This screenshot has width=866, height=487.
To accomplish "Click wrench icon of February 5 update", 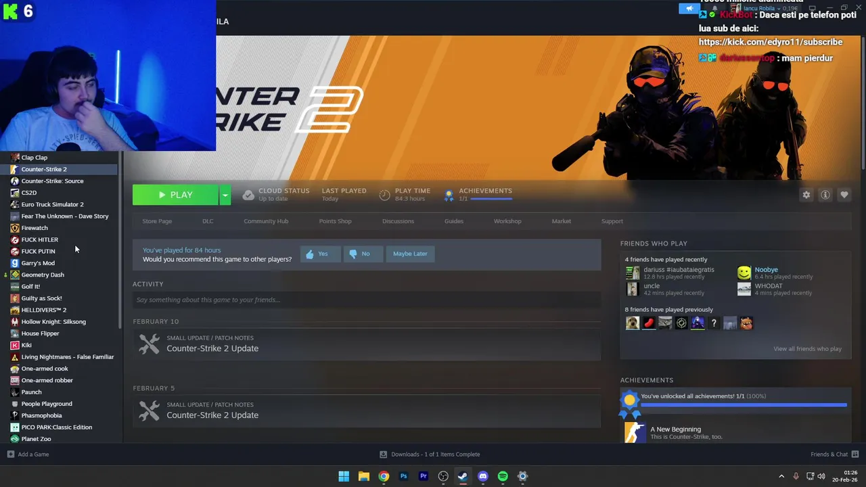I will [x=149, y=411].
